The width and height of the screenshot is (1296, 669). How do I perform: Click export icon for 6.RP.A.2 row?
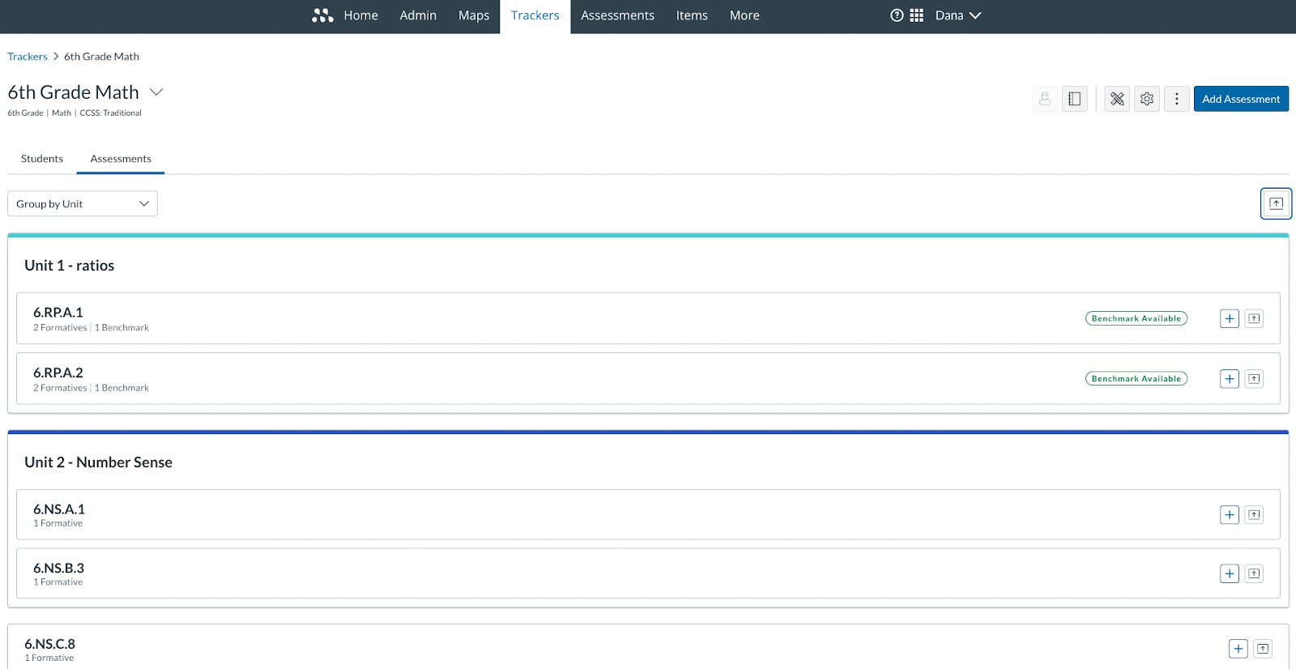[x=1254, y=378]
